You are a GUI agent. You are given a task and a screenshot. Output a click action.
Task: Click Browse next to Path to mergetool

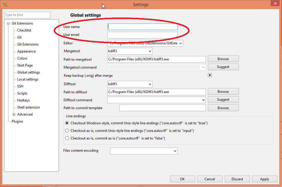coord(223,59)
